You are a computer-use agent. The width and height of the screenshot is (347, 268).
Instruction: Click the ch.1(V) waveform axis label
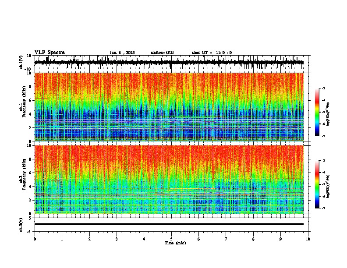[21, 62]
